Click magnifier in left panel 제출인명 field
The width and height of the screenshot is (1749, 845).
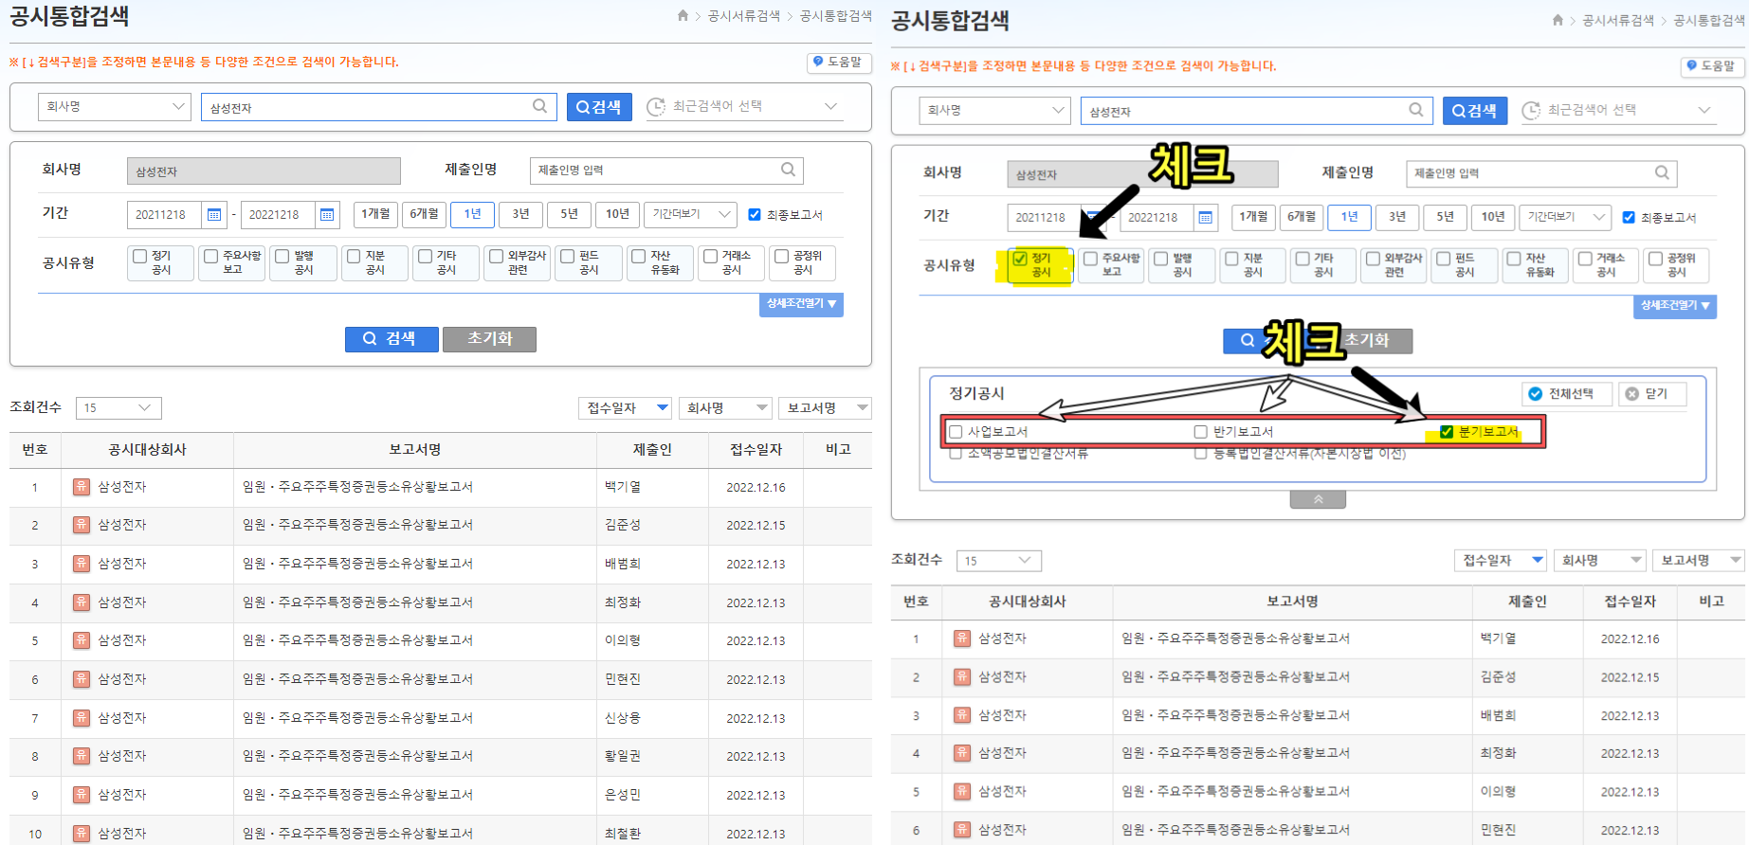[788, 170]
